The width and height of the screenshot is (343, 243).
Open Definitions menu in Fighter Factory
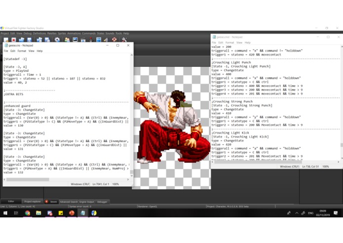click(x=39, y=33)
